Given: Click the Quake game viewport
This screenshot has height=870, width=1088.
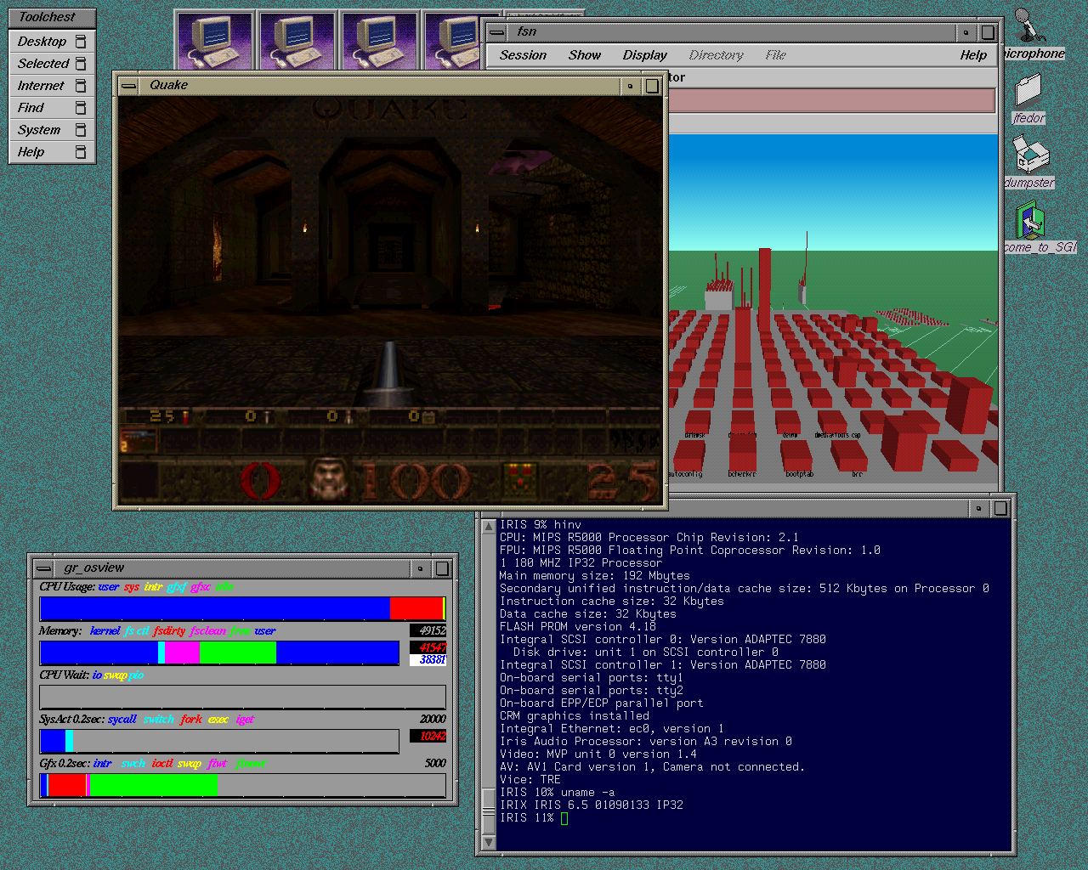Looking at the screenshot, I should (x=390, y=301).
